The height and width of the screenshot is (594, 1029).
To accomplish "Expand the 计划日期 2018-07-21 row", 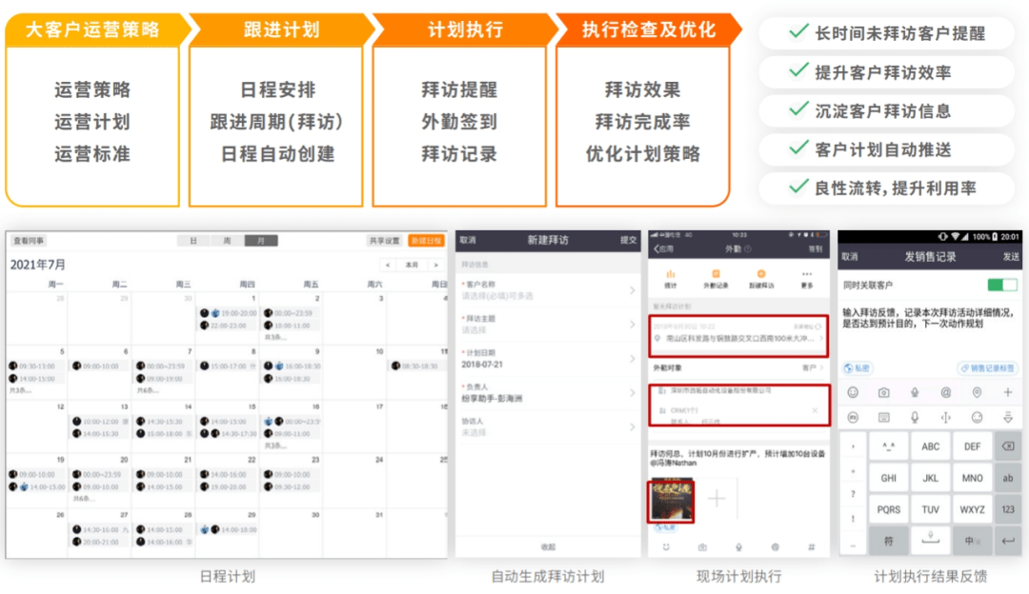I will (x=548, y=358).
